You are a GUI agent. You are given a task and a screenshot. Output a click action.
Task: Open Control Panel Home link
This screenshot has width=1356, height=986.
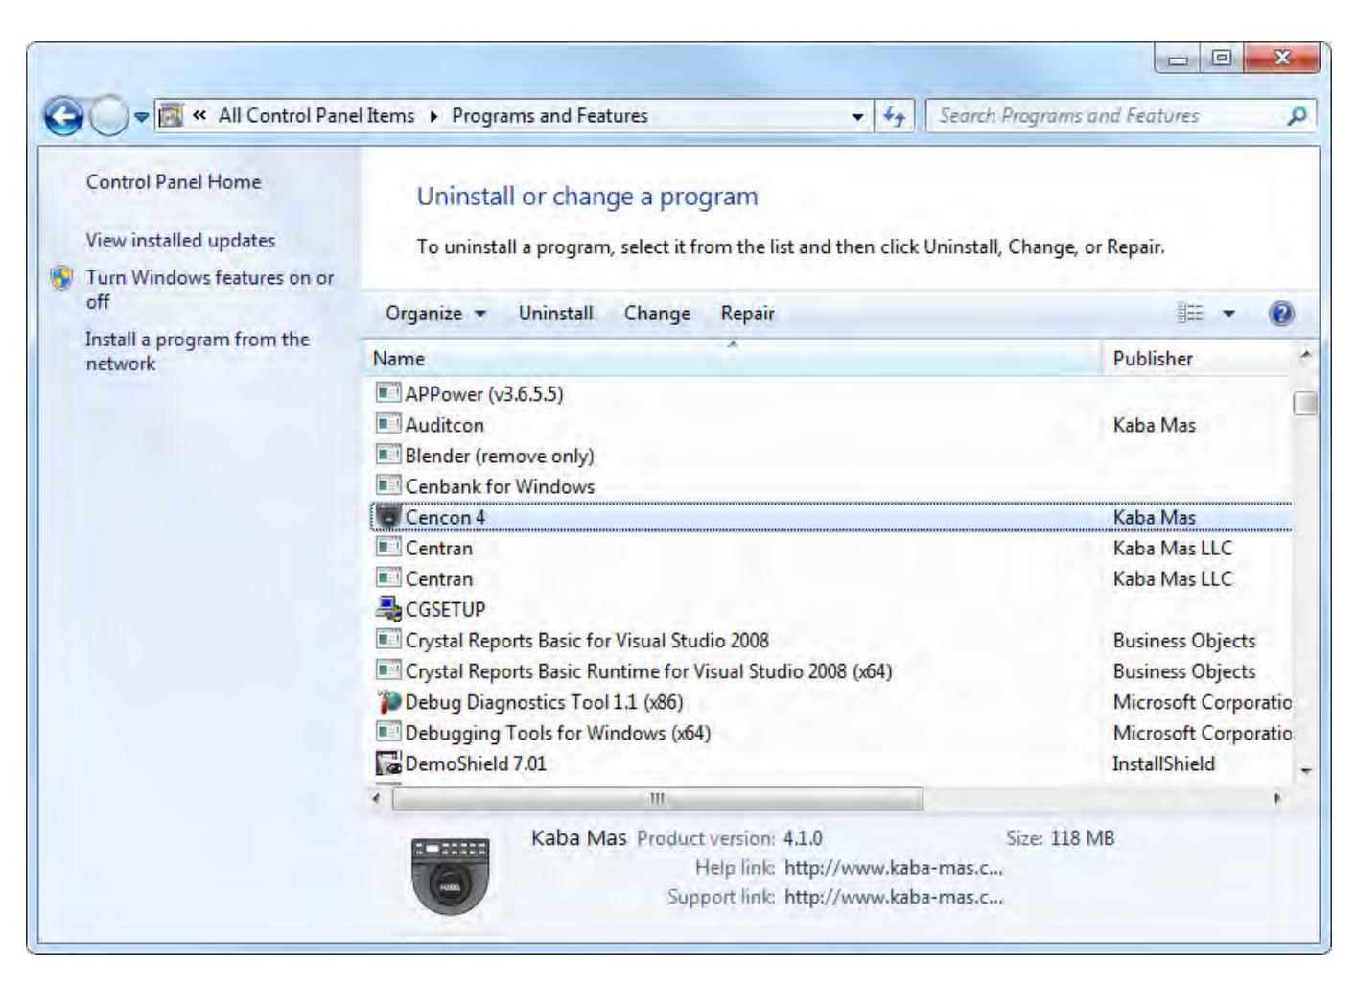[174, 182]
